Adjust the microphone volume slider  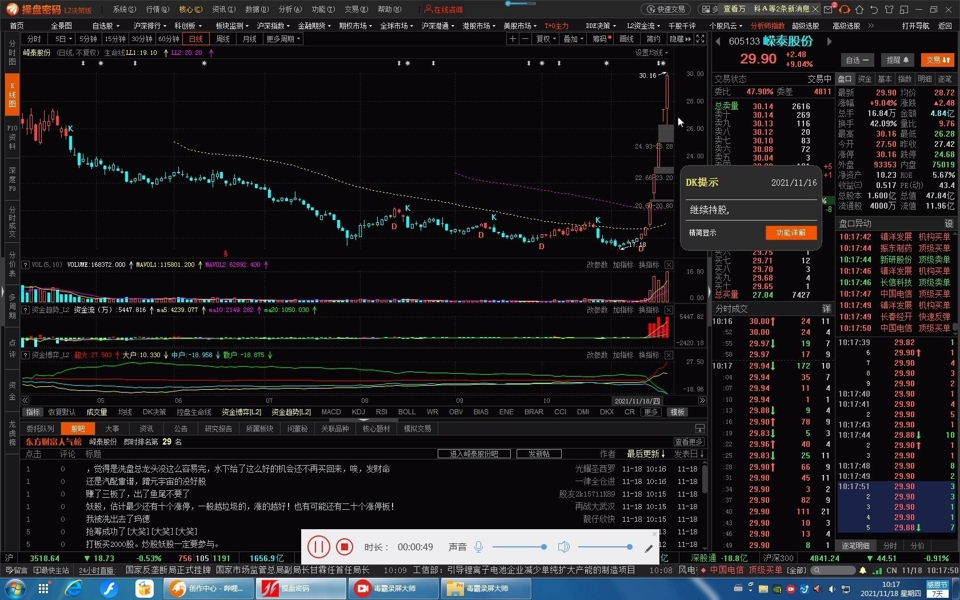pyautogui.click(x=519, y=547)
